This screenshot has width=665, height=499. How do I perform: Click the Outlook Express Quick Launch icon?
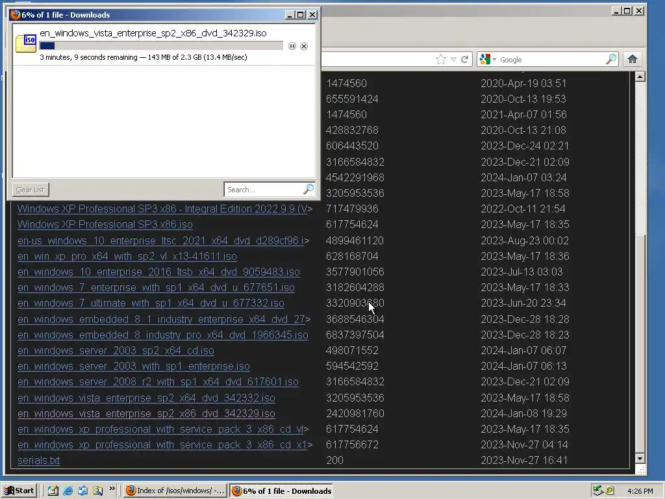[82, 491]
